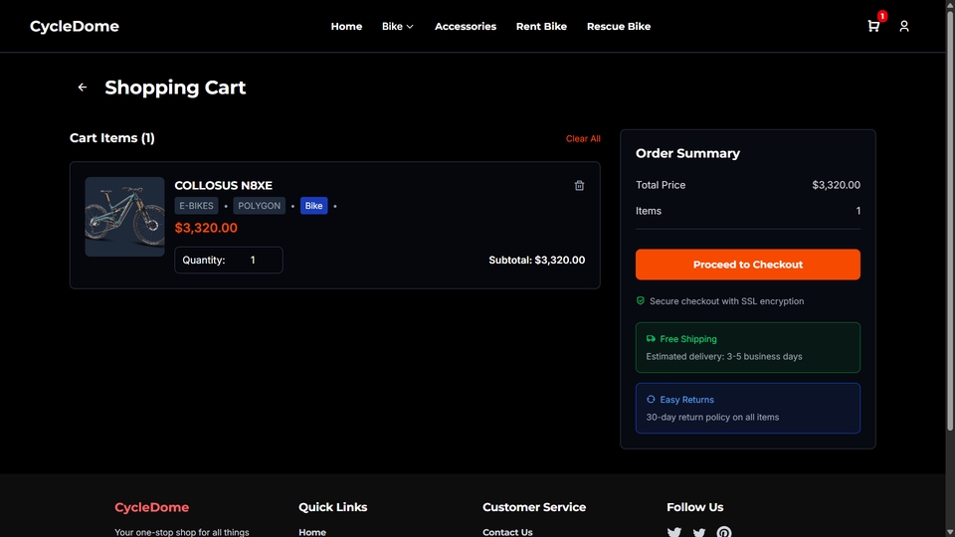
Task: Select Rescue Bike in the navigation bar
Action: click(x=618, y=27)
